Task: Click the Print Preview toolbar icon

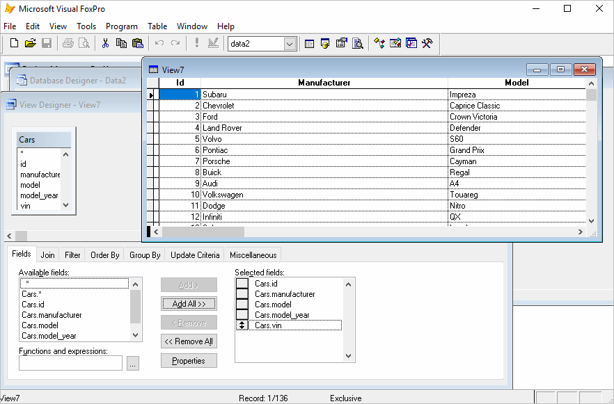Action: [x=83, y=43]
